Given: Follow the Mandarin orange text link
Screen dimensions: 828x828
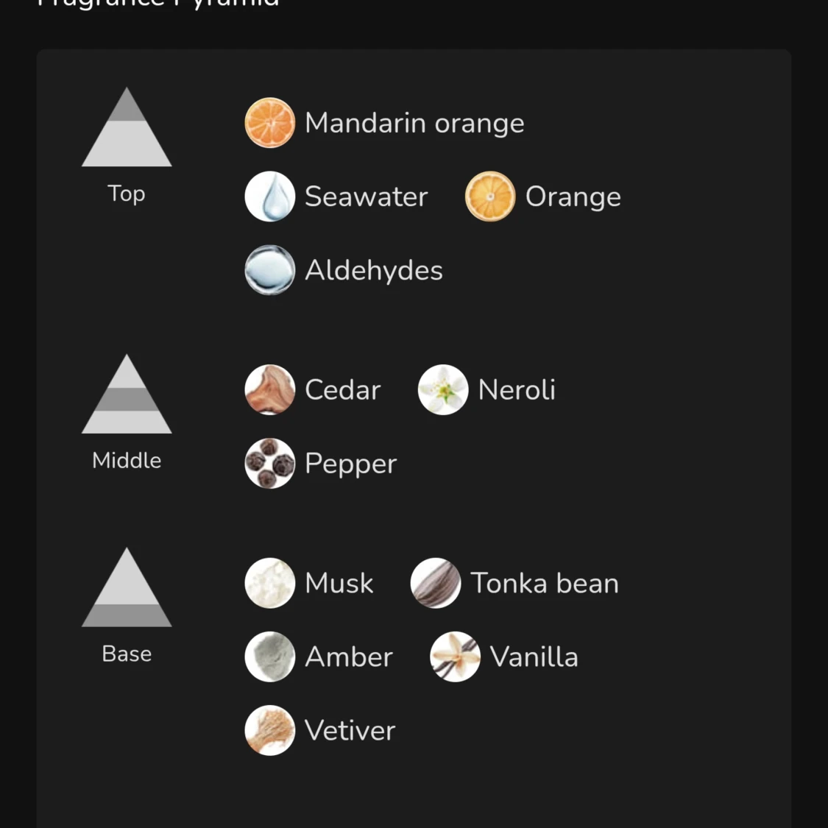Looking at the screenshot, I should pyautogui.click(x=414, y=123).
